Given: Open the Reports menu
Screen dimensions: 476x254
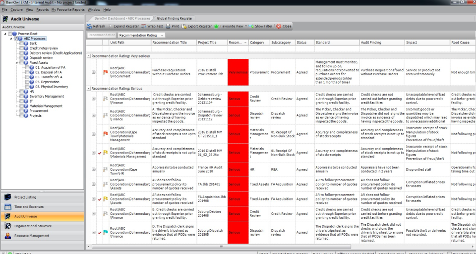Looking at the screenshot, I should [42, 9].
